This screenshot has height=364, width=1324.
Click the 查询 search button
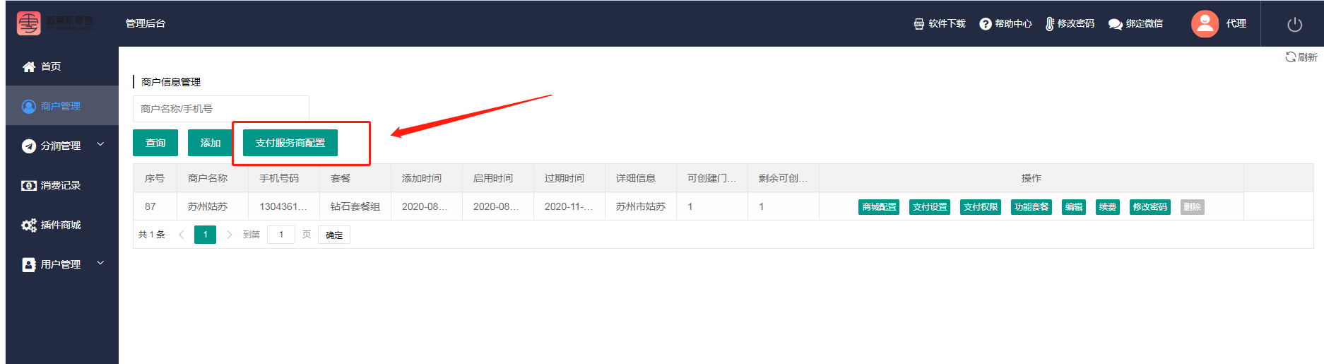pyautogui.click(x=155, y=143)
